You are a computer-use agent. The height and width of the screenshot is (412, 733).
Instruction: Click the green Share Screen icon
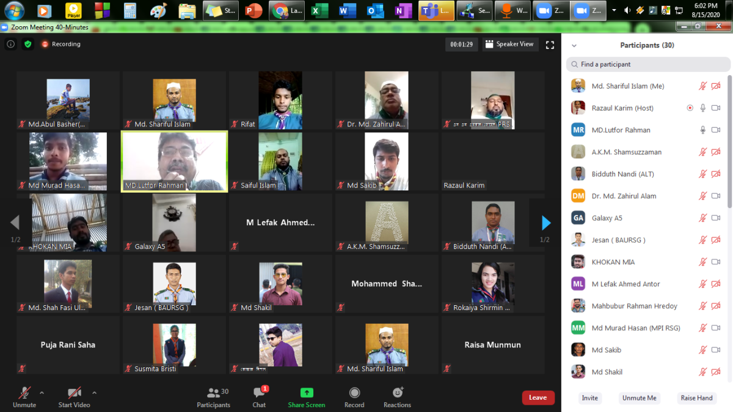coord(307,393)
